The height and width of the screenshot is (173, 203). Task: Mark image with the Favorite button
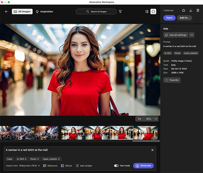[172, 80]
